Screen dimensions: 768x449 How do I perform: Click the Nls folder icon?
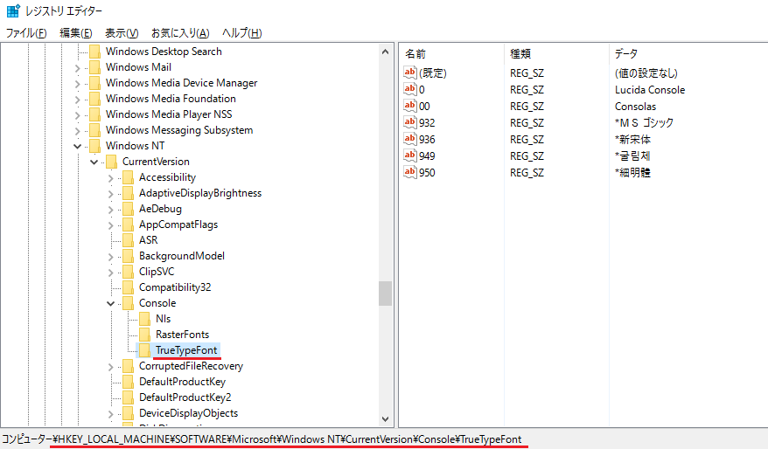(x=144, y=319)
